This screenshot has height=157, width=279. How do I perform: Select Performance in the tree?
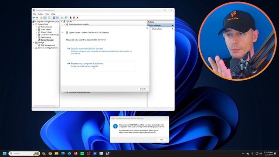click(46, 38)
